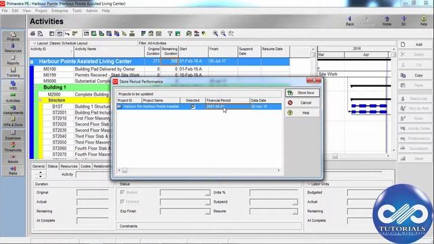Click Store Now in Store Period Performance
This screenshot has width=434, height=244.
(302, 93)
